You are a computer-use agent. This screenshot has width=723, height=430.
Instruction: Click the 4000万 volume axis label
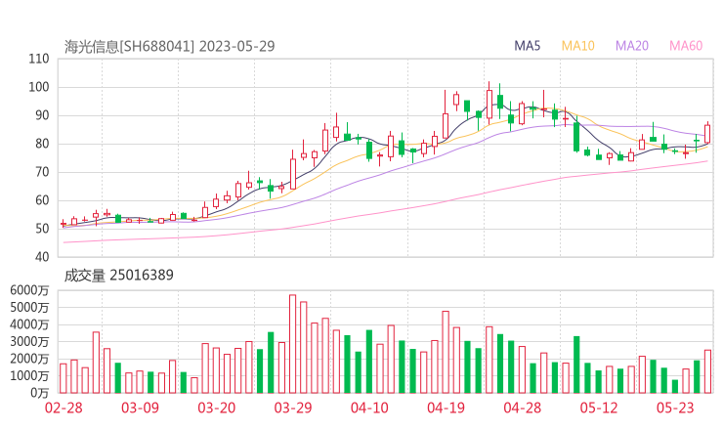coord(29,324)
